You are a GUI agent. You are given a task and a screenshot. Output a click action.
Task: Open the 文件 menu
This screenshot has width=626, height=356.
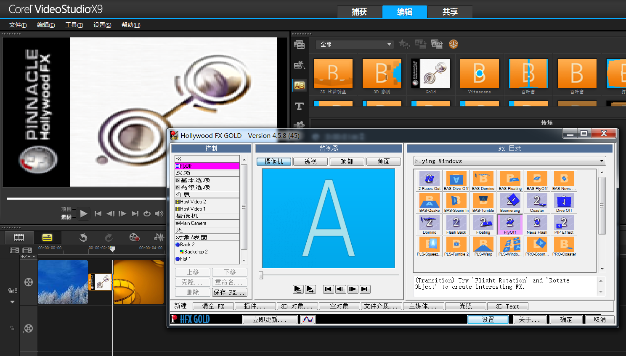coord(18,25)
